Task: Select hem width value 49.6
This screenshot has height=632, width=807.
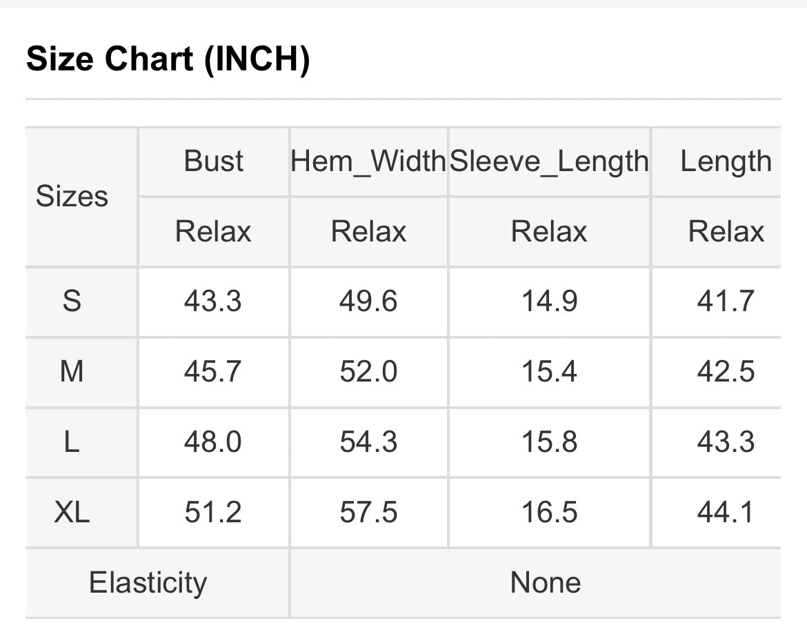Action: tap(368, 302)
